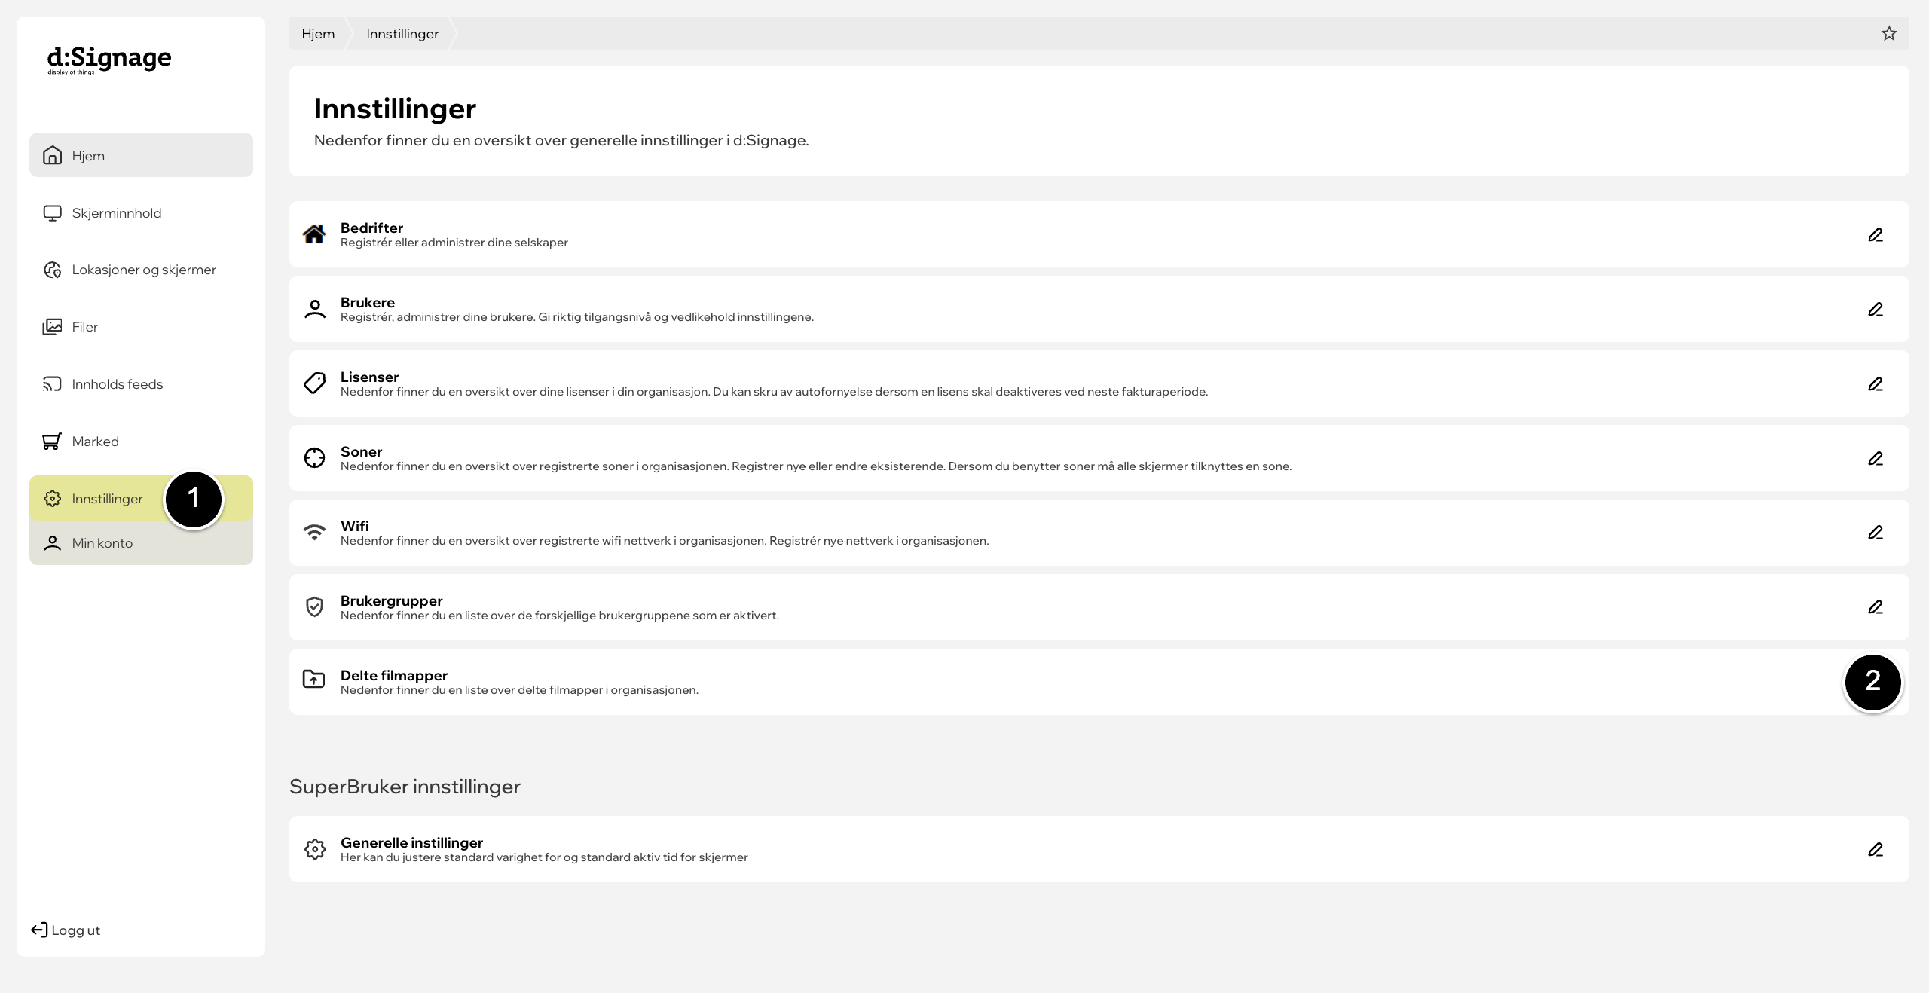Click the Wifi description about wifi nettverk
The image size is (1929, 993).
665,541
